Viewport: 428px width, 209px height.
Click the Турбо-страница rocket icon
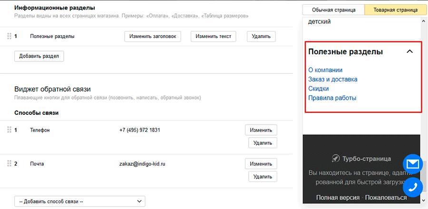tap(335, 158)
